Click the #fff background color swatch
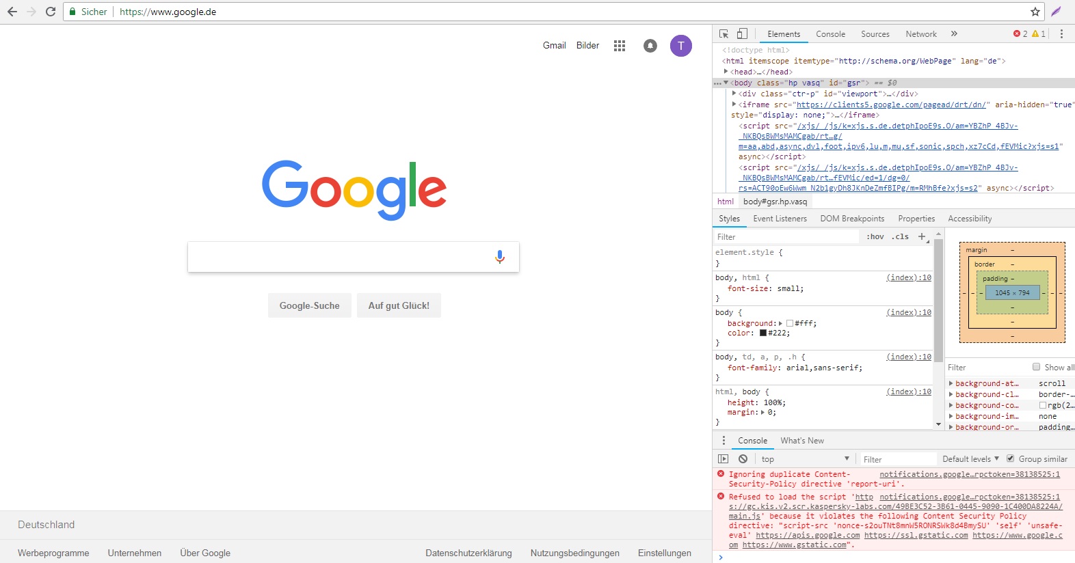This screenshot has width=1075, height=563. click(x=790, y=323)
